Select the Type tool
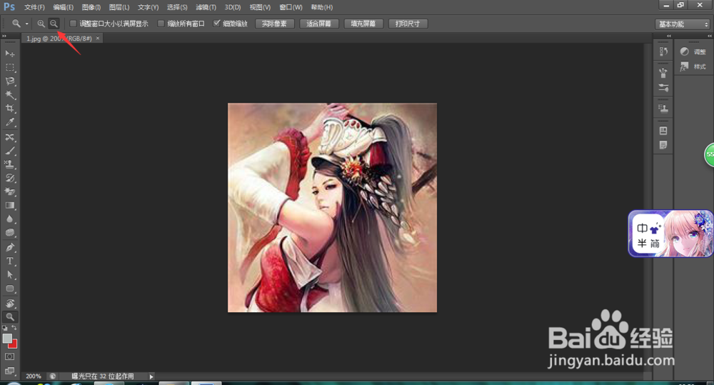This screenshot has height=385, width=714. 9,261
